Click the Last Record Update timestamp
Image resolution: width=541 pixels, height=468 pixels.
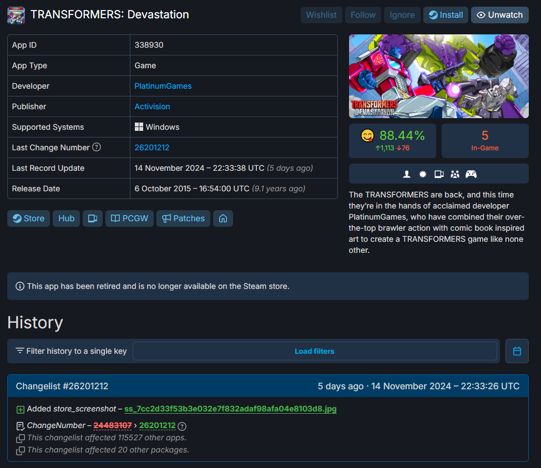coord(224,168)
